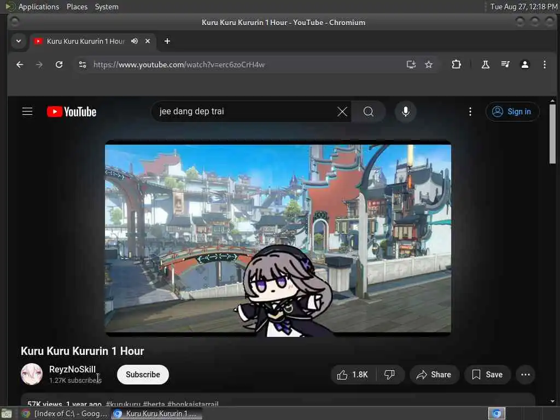Open the Extensions puzzle icon
The height and width of the screenshot is (420, 560).
456,65
